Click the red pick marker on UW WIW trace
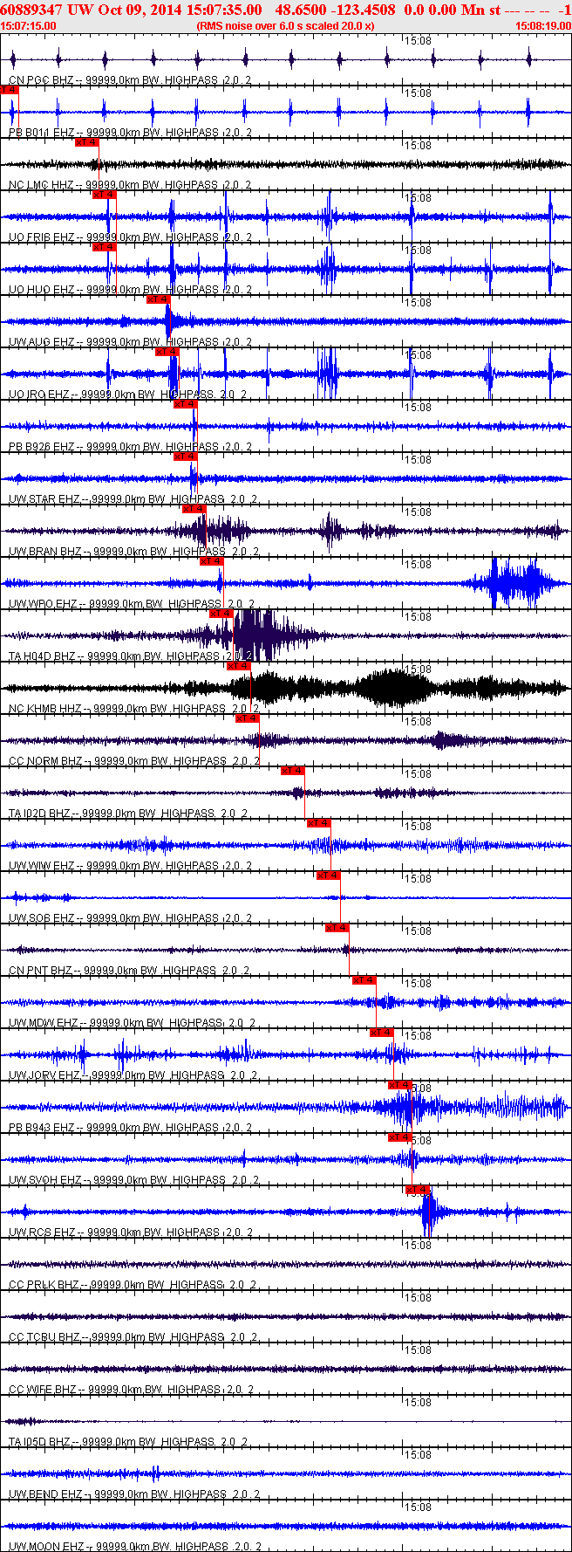 tap(319, 823)
